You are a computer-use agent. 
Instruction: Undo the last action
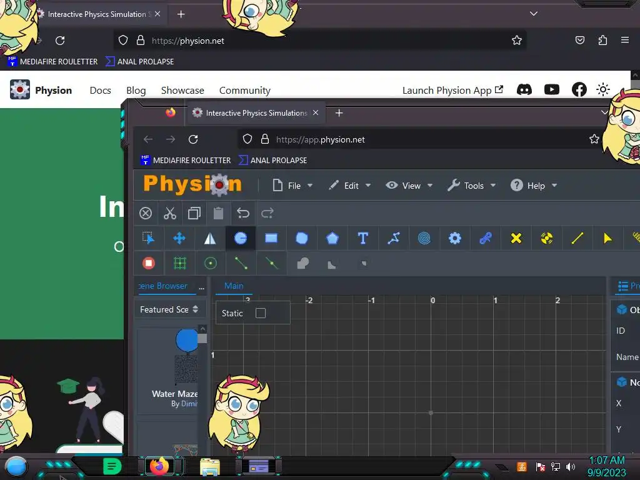tap(243, 213)
